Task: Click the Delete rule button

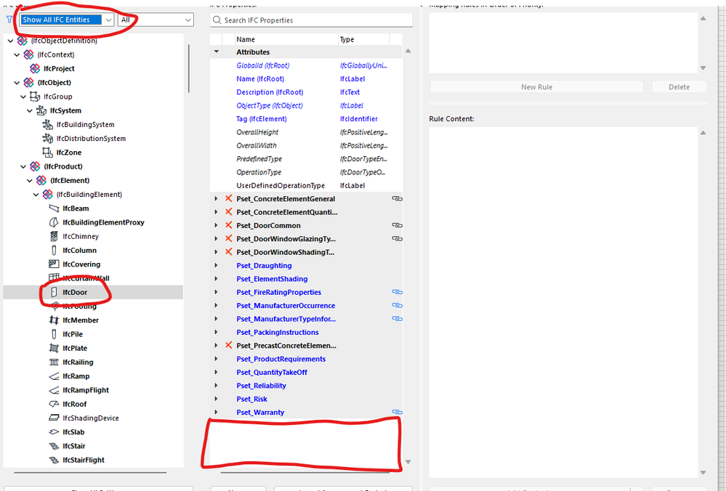Action: tap(679, 87)
